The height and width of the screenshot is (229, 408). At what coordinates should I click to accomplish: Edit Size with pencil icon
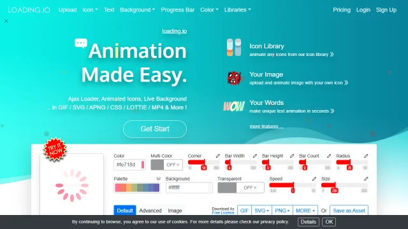pyautogui.click(x=366, y=179)
